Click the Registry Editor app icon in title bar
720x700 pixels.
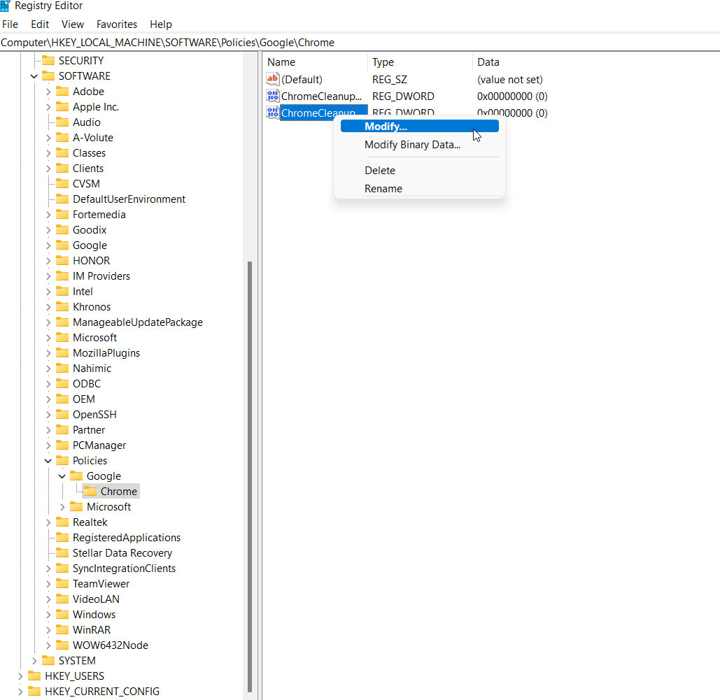pyautogui.click(x=5, y=6)
